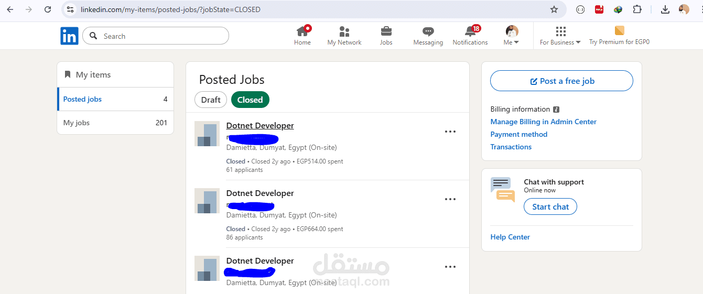
Task: Click company logo thumbnail of 61-applicant job
Action: (x=207, y=134)
